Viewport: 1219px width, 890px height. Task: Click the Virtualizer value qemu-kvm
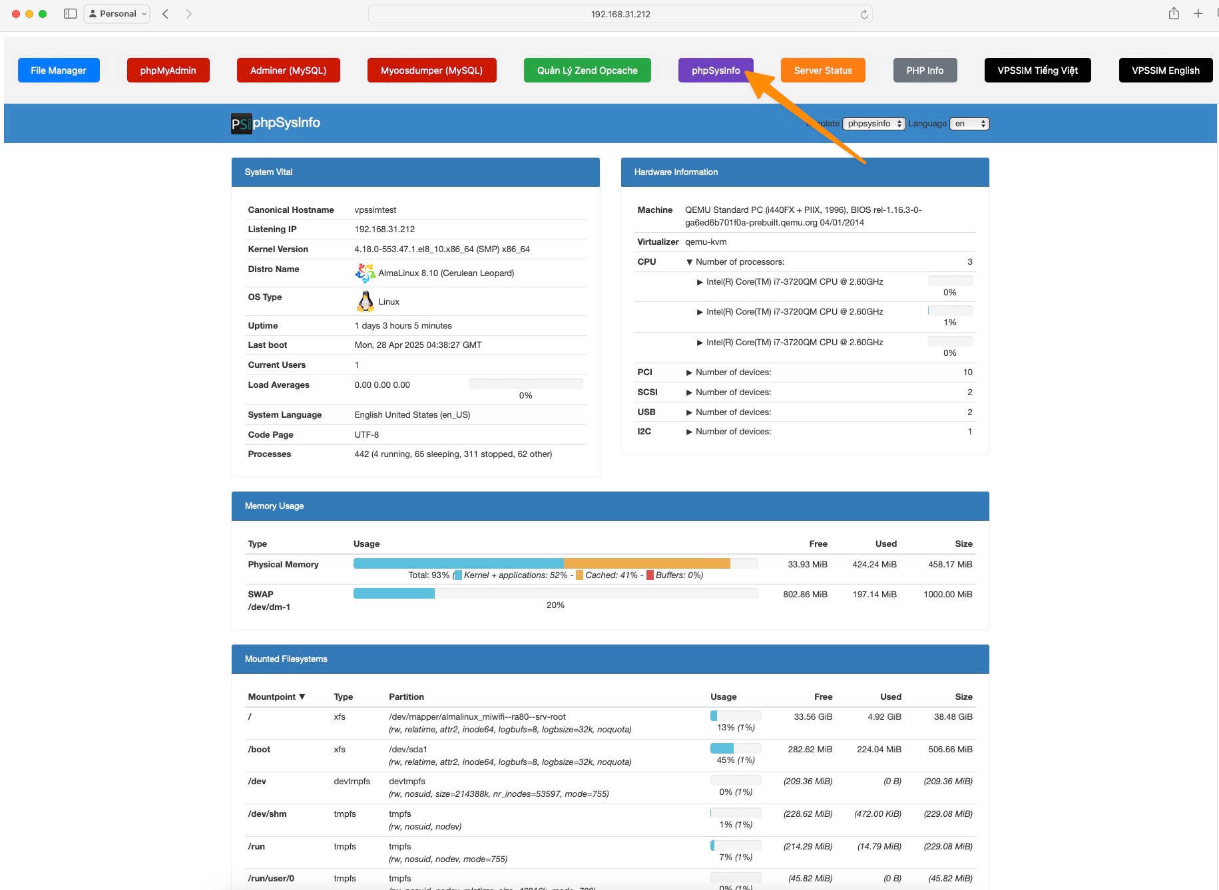(x=706, y=242)
